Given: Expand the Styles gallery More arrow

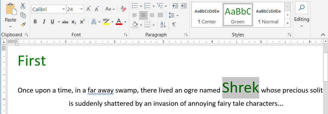Looking at the screenshot, I should (288, 23).
